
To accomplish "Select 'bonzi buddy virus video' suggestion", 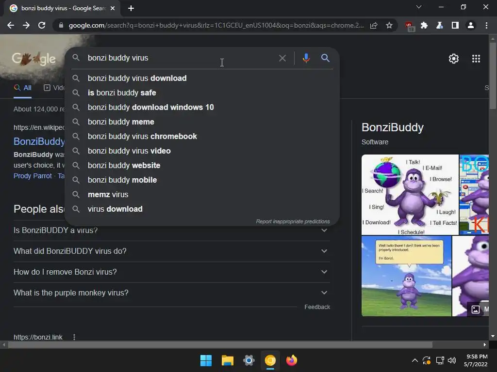I will (202, 151).
